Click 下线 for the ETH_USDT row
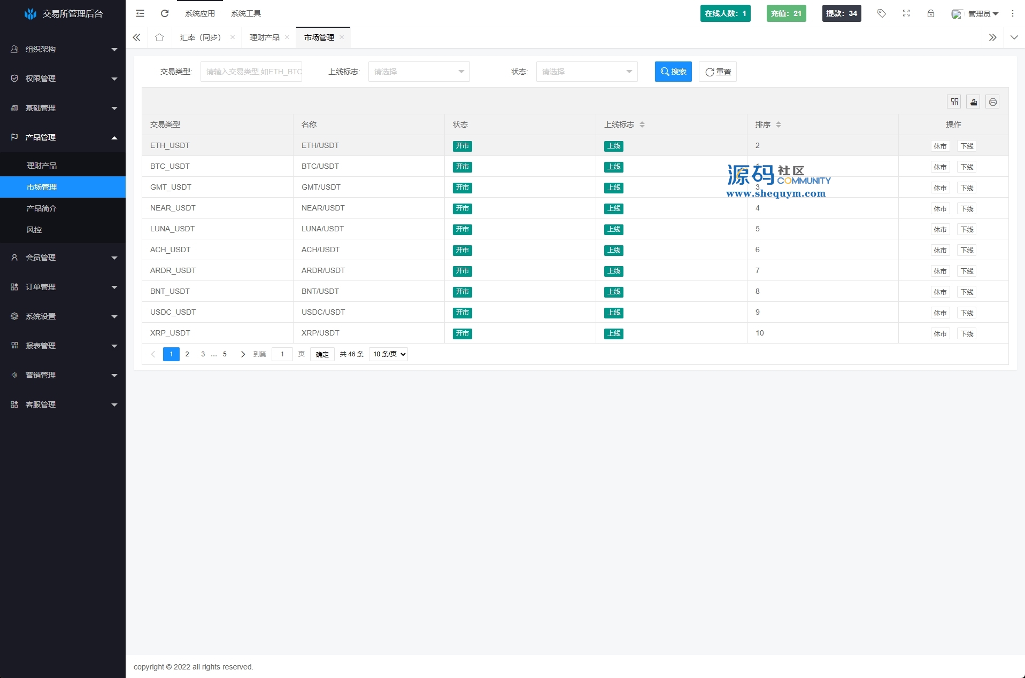Image resolution: width=1025 pixels, height=678 pixels. (x=967, y=146)
